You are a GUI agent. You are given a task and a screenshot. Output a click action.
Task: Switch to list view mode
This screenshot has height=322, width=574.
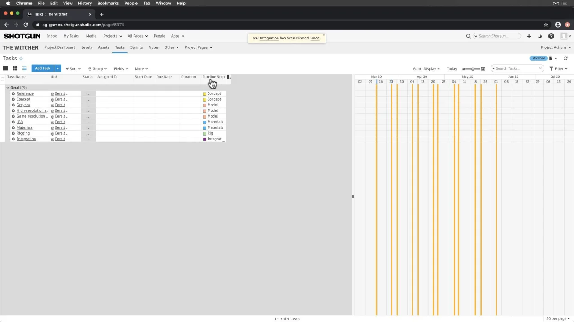(24, 68)
